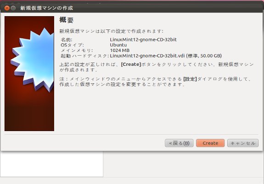Click the 概要 heading
264x184 pixels.
click(x=67, y=20)
